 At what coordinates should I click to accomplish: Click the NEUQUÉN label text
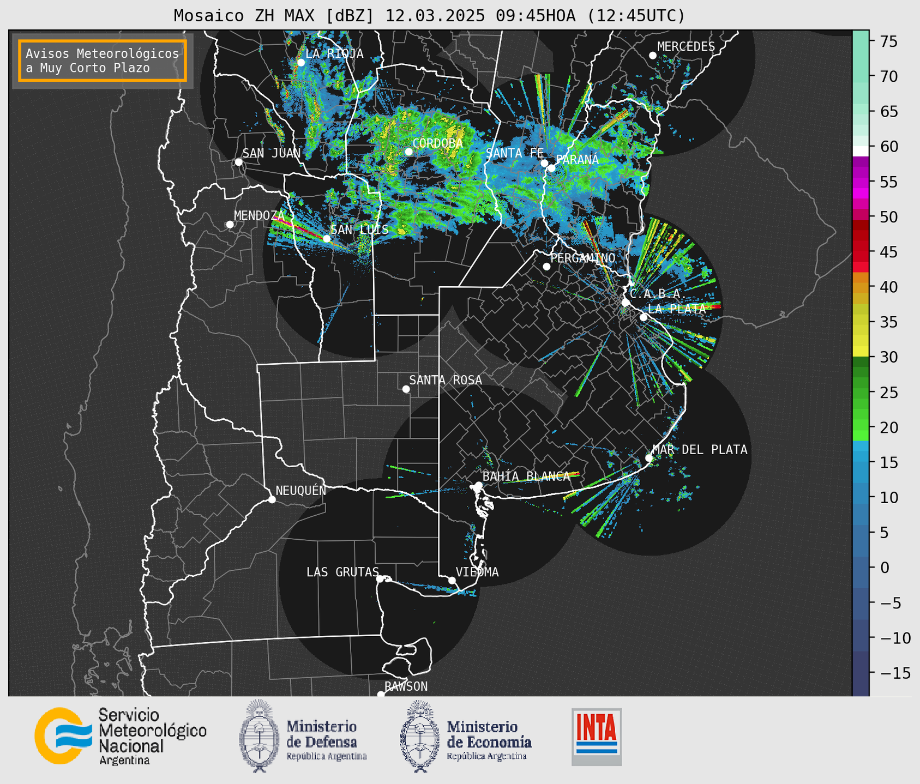(300, 490)
